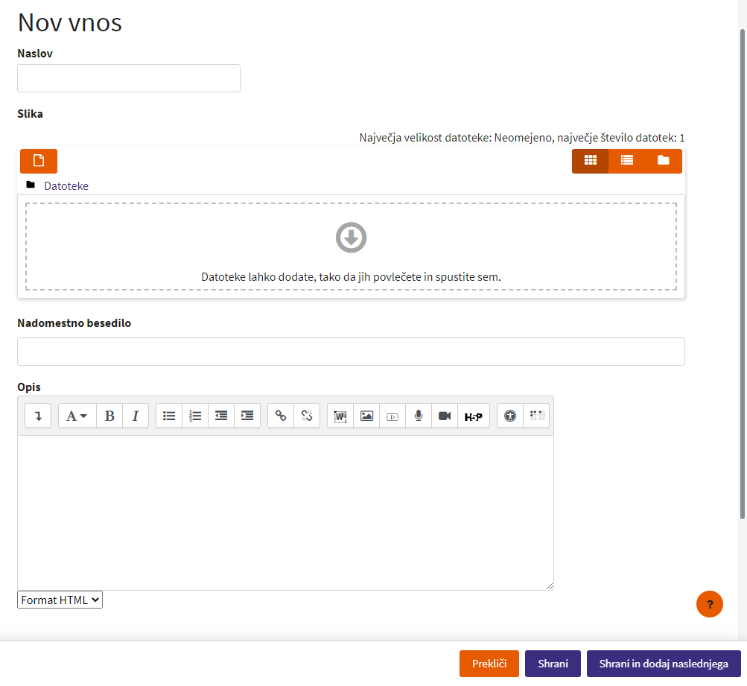Insert an image into the description
This screenshot has width=747, height=686.
pos(366,416)
